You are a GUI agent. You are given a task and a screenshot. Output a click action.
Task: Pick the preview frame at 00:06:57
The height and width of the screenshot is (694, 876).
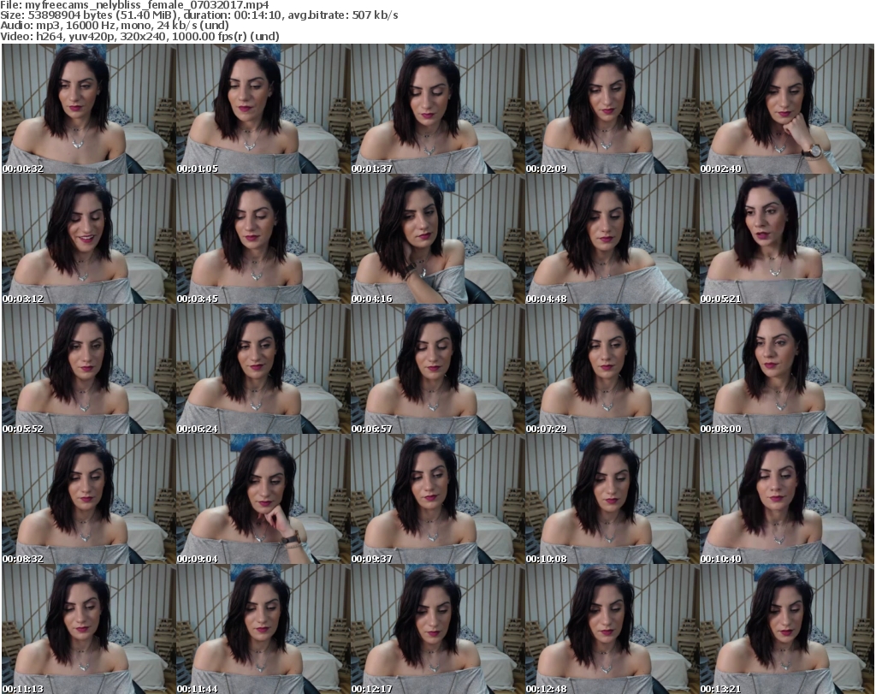point(438,370)
